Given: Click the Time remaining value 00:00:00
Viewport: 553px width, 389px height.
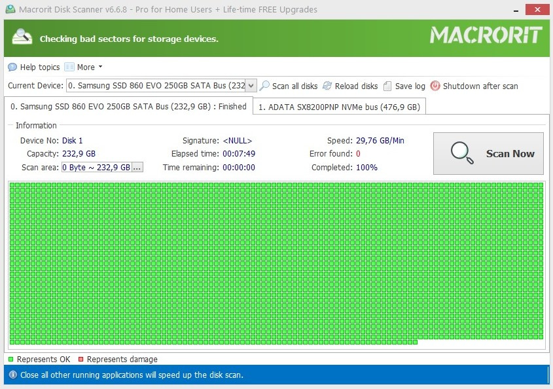Looking at the screenshot, I should tap(239, 167).
